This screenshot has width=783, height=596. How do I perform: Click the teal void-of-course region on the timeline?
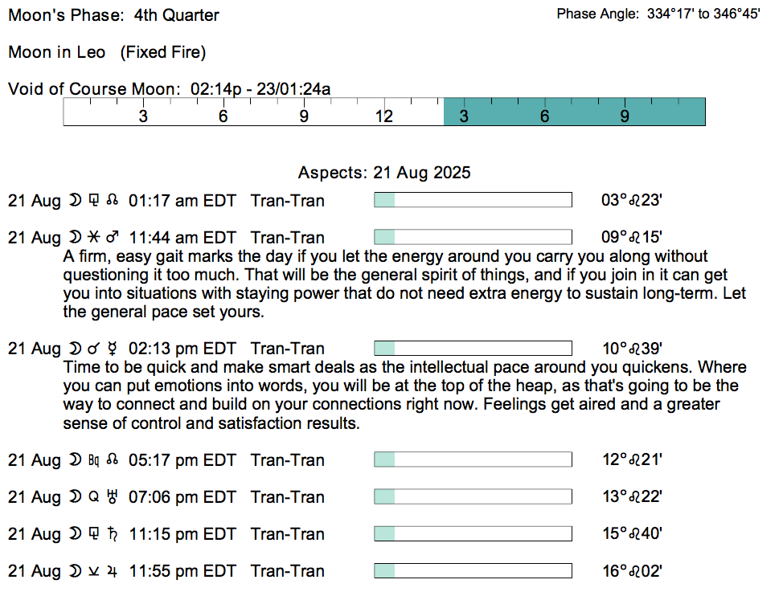tap(574, 112)
